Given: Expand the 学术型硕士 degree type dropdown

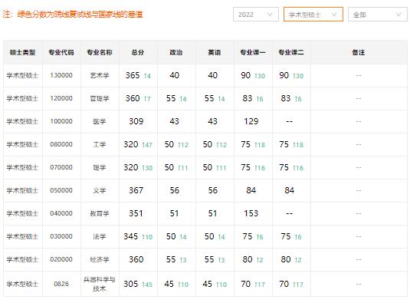Looking at the screenshot, I should 313,15.
